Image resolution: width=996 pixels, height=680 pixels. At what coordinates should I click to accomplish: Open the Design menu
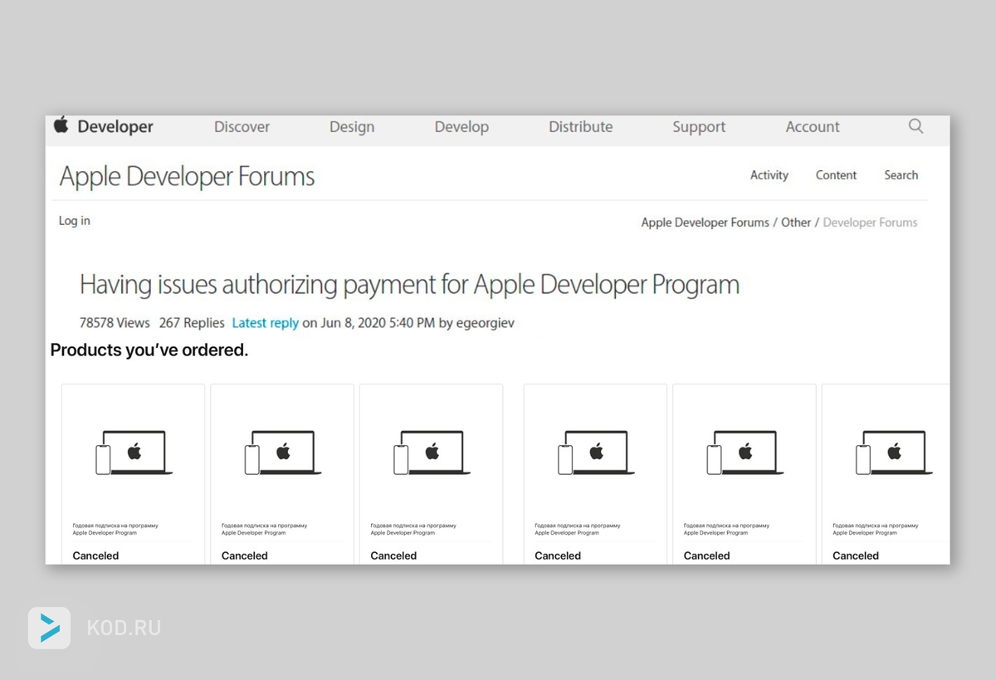(x=352, y=127)
